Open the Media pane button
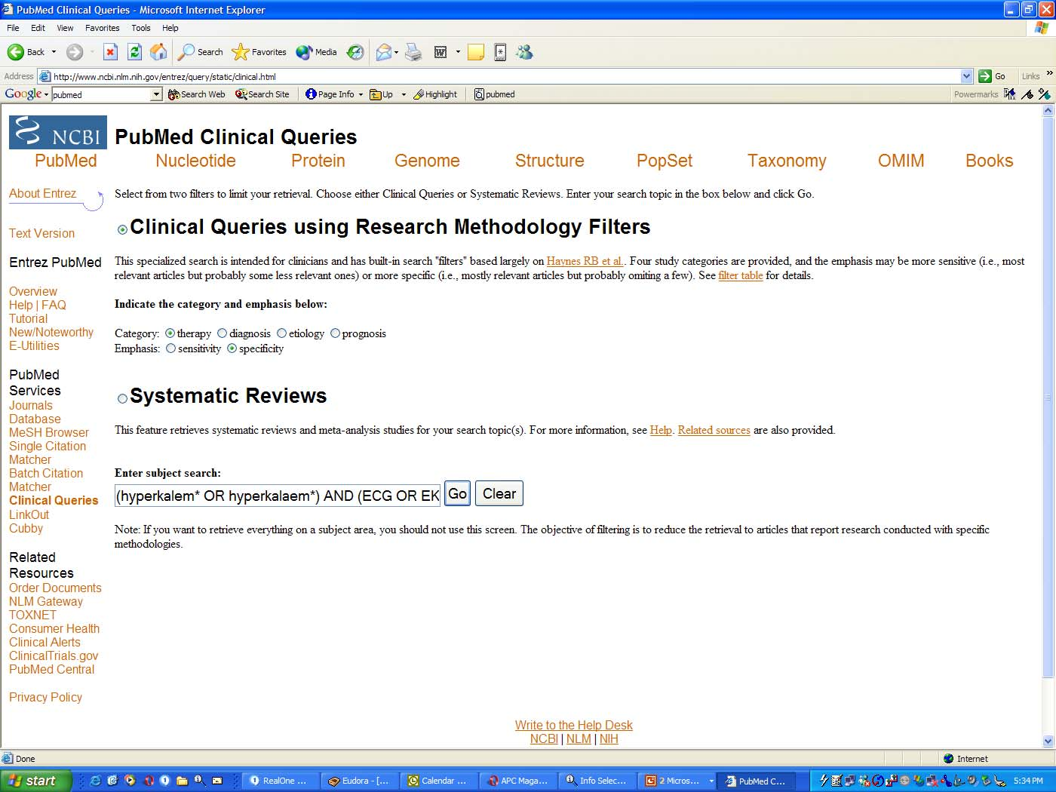Screen dimensions: 1056x792 [x=317, y=52]
